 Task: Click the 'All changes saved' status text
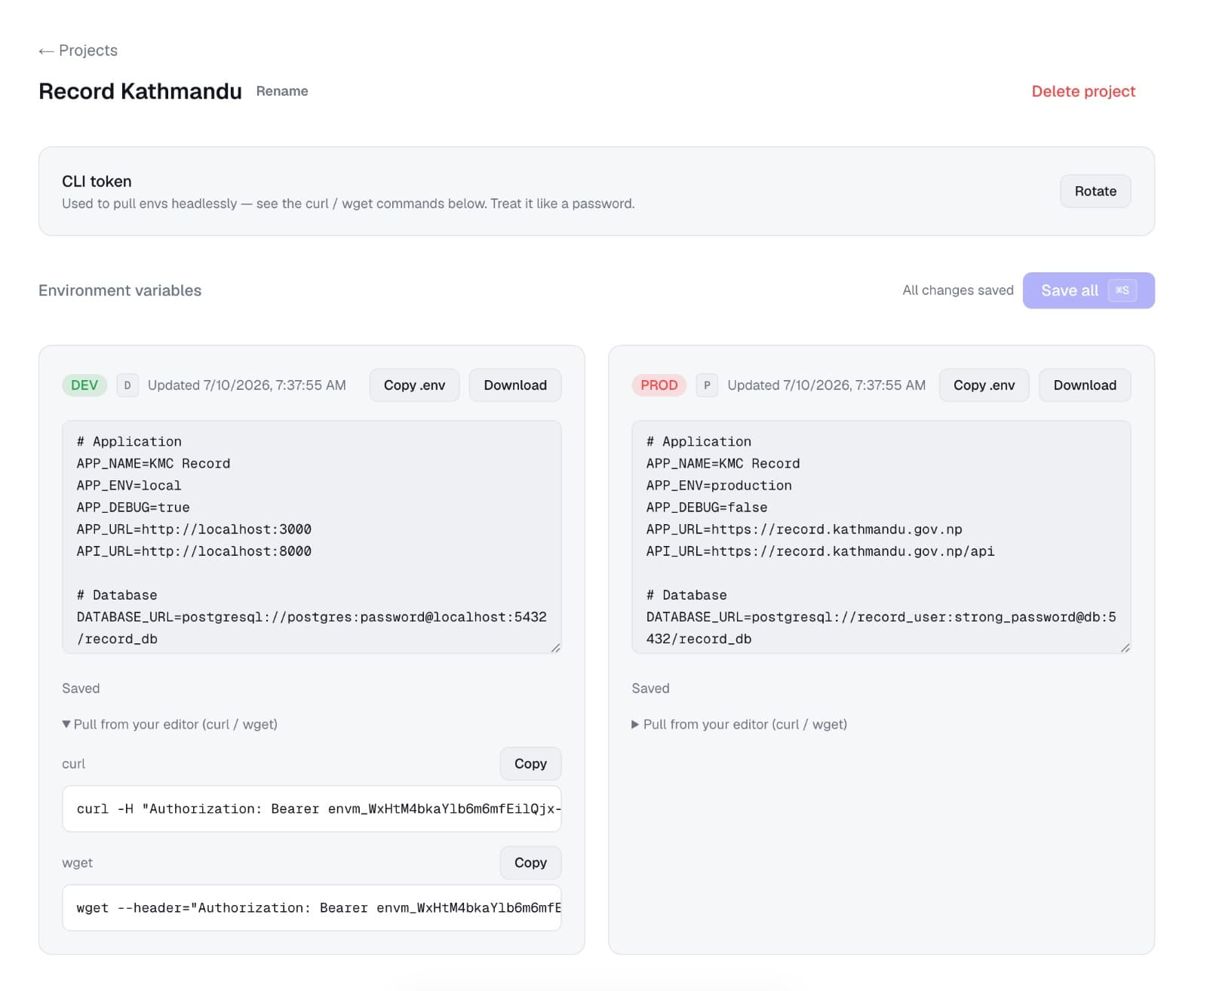pos(958,290)
